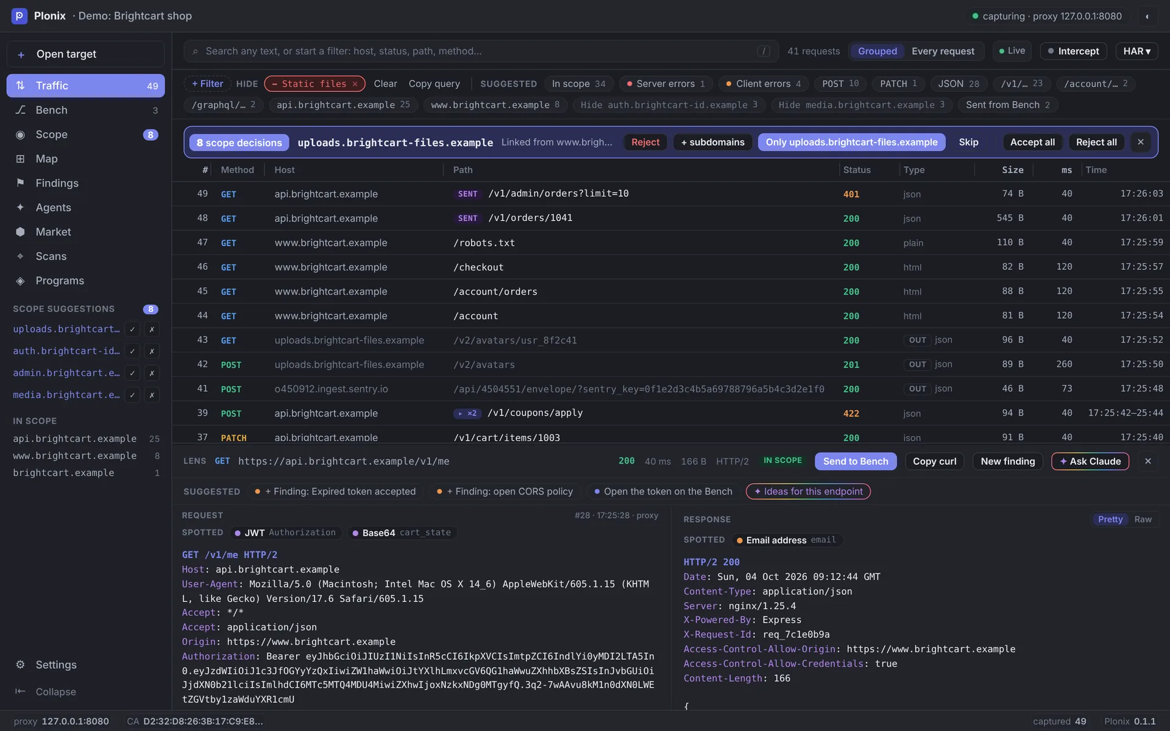The width and height of the screenshot is (1170, 731).
Task: Open target from sidebar
Action: coord(85,54)
